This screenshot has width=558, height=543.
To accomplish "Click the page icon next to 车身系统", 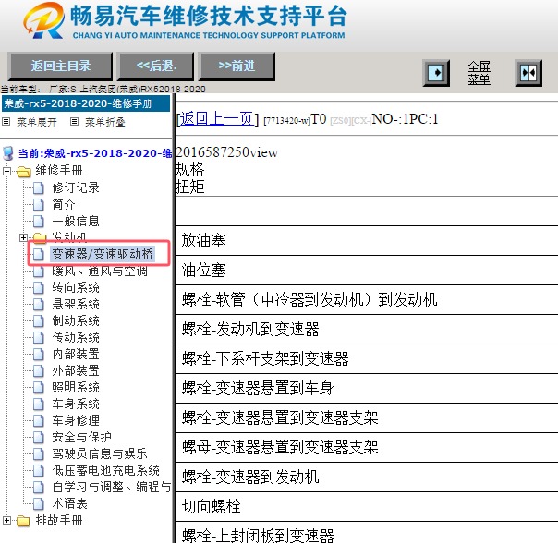I will coord(39,404).
